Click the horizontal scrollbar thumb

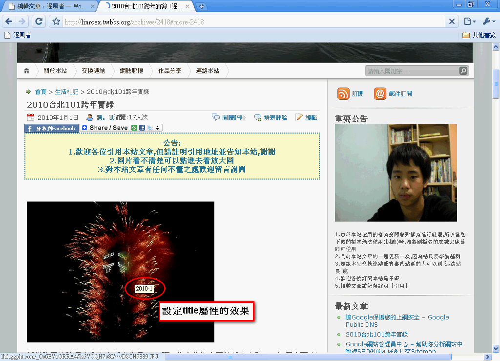tap(229, 357)
